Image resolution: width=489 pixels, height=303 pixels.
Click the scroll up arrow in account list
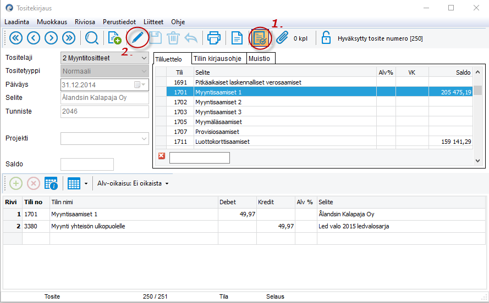(x=477, y=72)
